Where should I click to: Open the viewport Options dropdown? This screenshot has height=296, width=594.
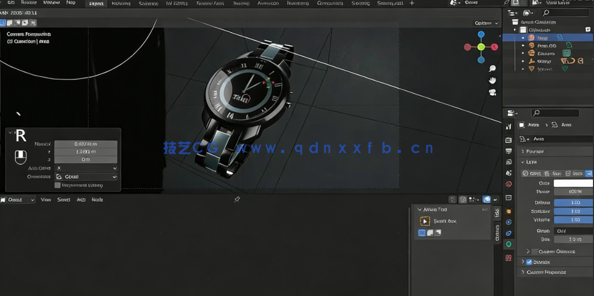487,23
